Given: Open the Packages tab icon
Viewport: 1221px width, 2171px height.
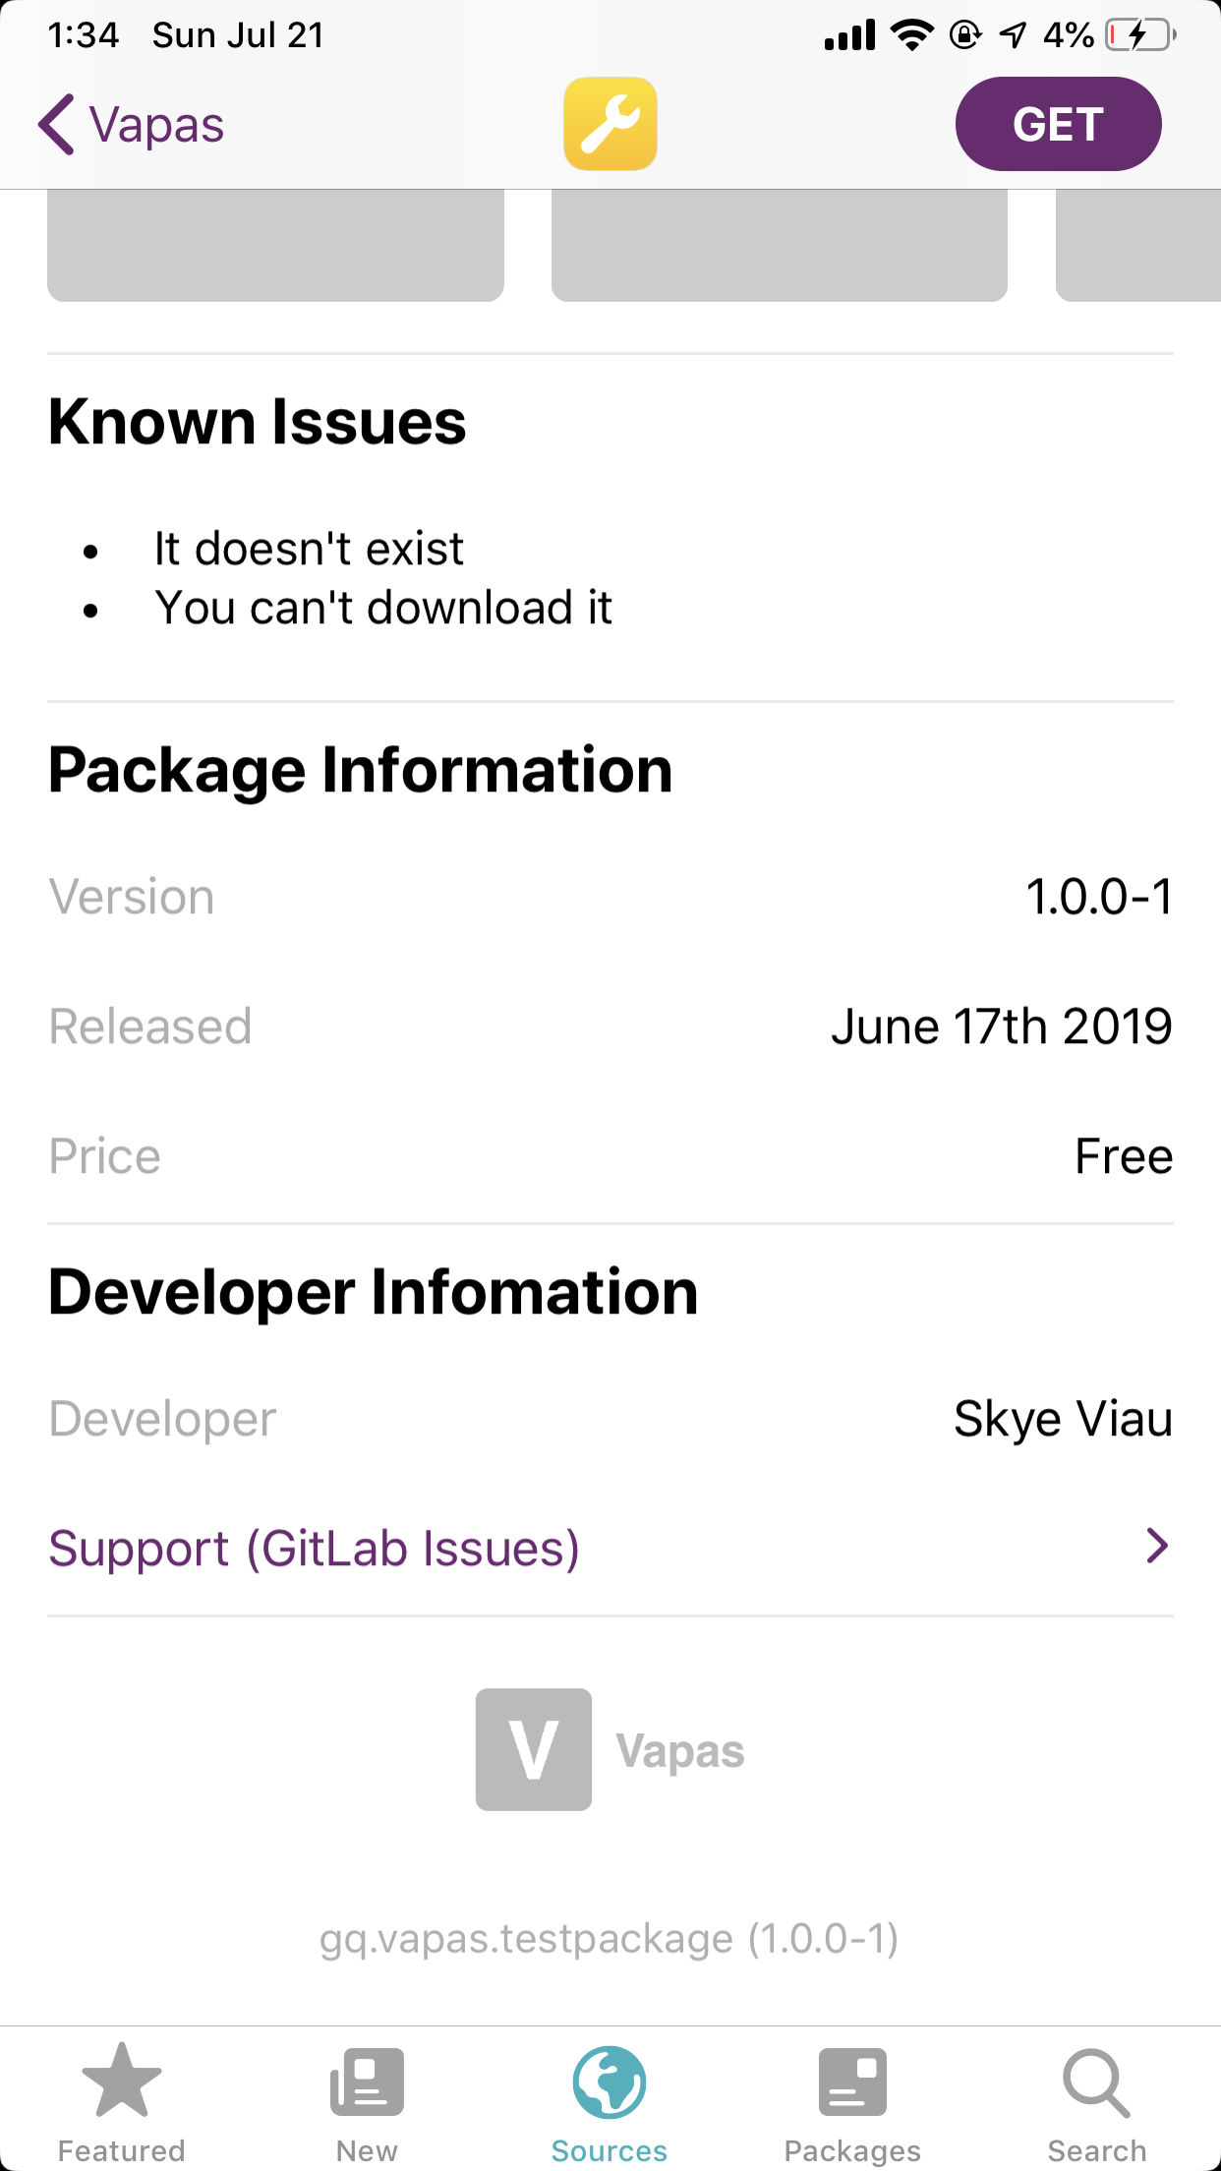Looking at the screenshot, I should pos(852,2081).
